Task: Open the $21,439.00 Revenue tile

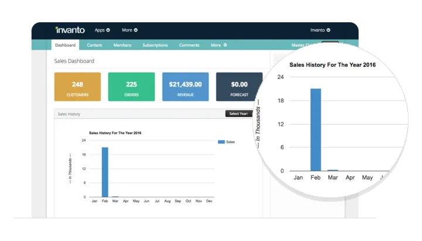Action: point(185,87)
